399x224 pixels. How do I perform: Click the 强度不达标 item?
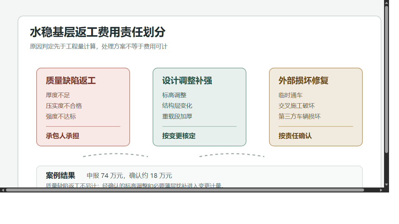click(61, 116)
